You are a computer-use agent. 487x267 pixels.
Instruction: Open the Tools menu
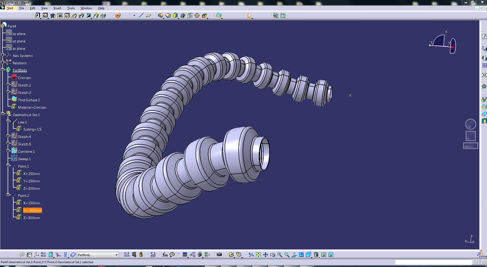[71, 8]
